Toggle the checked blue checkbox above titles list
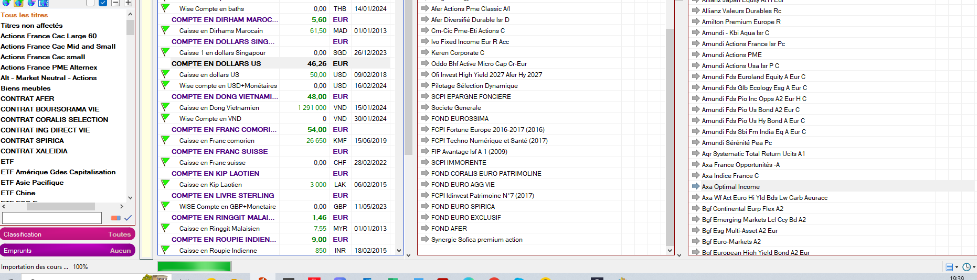 coord(103,3)
